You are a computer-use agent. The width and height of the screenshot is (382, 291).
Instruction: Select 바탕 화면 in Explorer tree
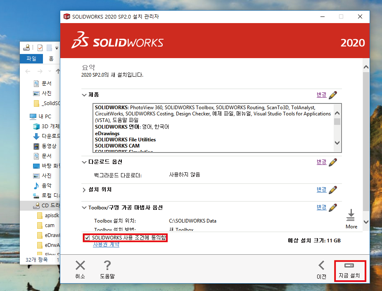click(x=47, y=166)
